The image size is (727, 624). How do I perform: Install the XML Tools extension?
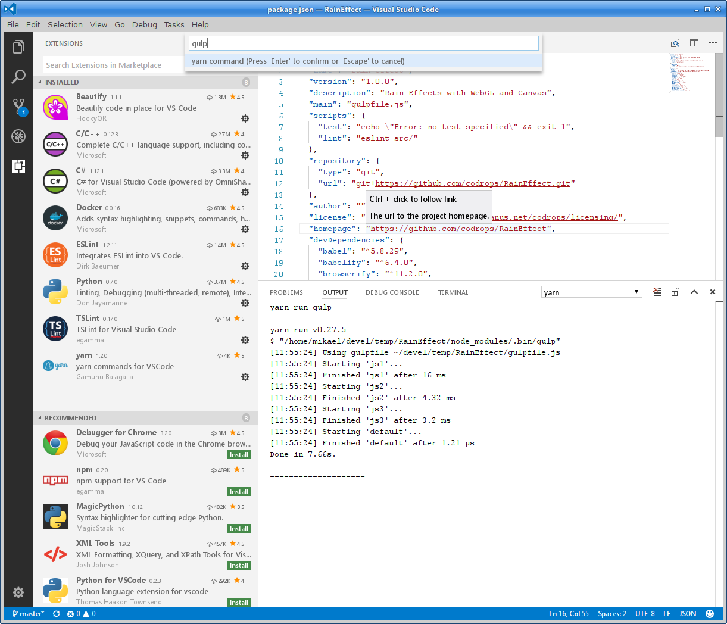coord(239,566)
